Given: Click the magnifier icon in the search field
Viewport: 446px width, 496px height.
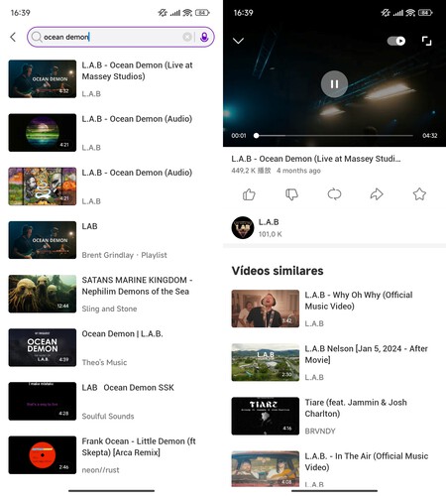Looking at the screenshot, I should 37,37.
